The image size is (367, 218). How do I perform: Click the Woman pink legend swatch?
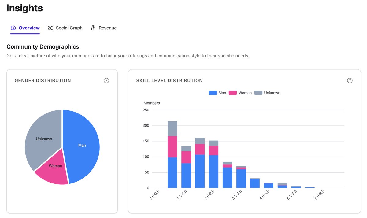point(233,93)
